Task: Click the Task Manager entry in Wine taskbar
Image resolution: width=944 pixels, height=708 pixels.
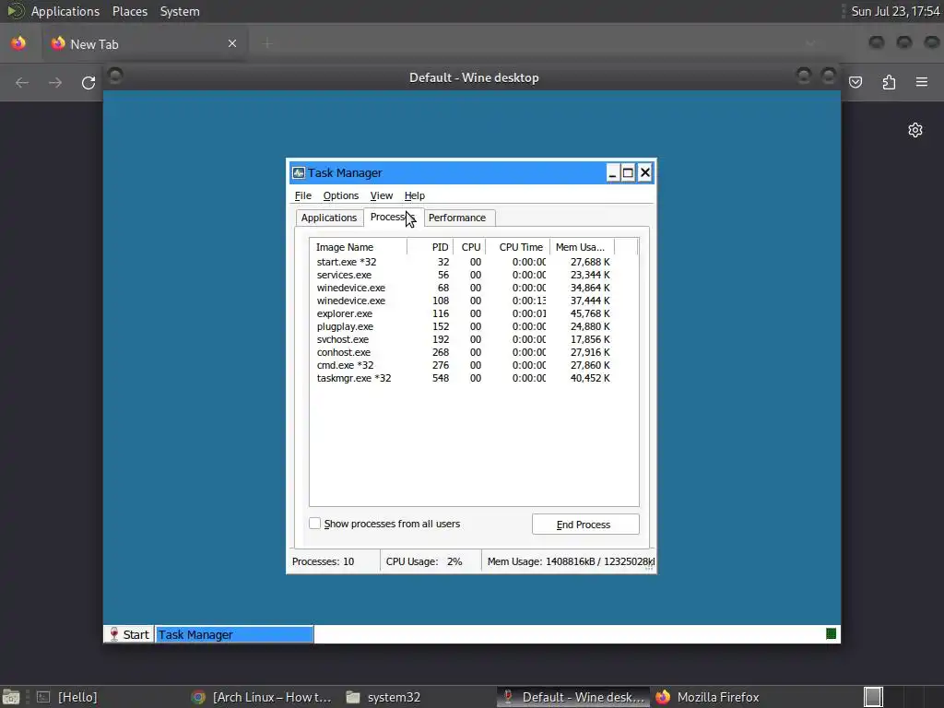Action: tap(234, 634)
